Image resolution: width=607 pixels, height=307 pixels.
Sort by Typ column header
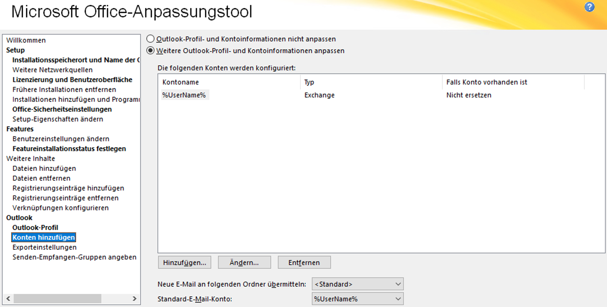[x=371, y=82]
